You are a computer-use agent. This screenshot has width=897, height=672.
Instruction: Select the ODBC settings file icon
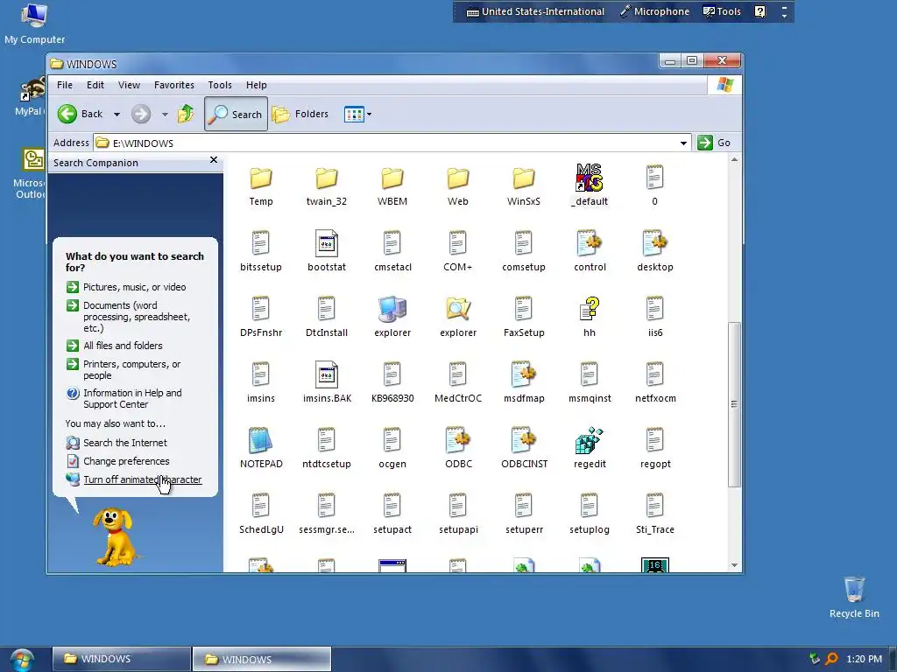tap(458, 441)
